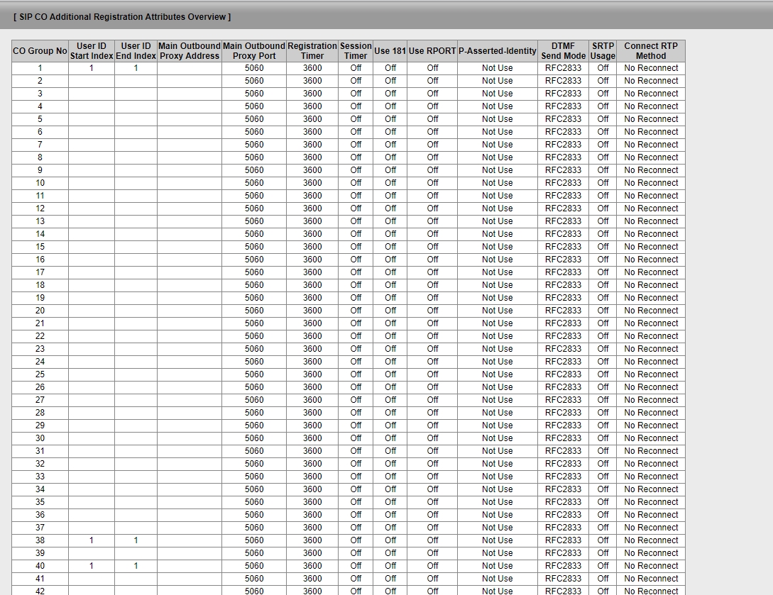Viewport: 773px width, 595px height.
Task: Click the SIP CO Additional Registration Attributes title
Action: pos(122,16)
